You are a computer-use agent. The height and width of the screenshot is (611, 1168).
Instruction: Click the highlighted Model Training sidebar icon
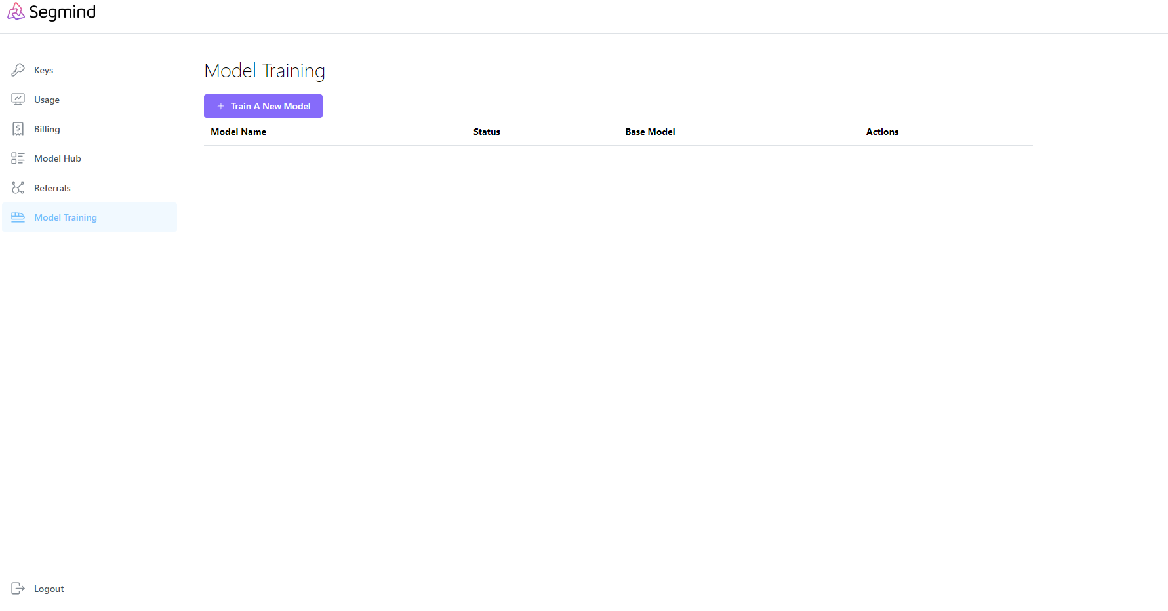pos(18,217)
